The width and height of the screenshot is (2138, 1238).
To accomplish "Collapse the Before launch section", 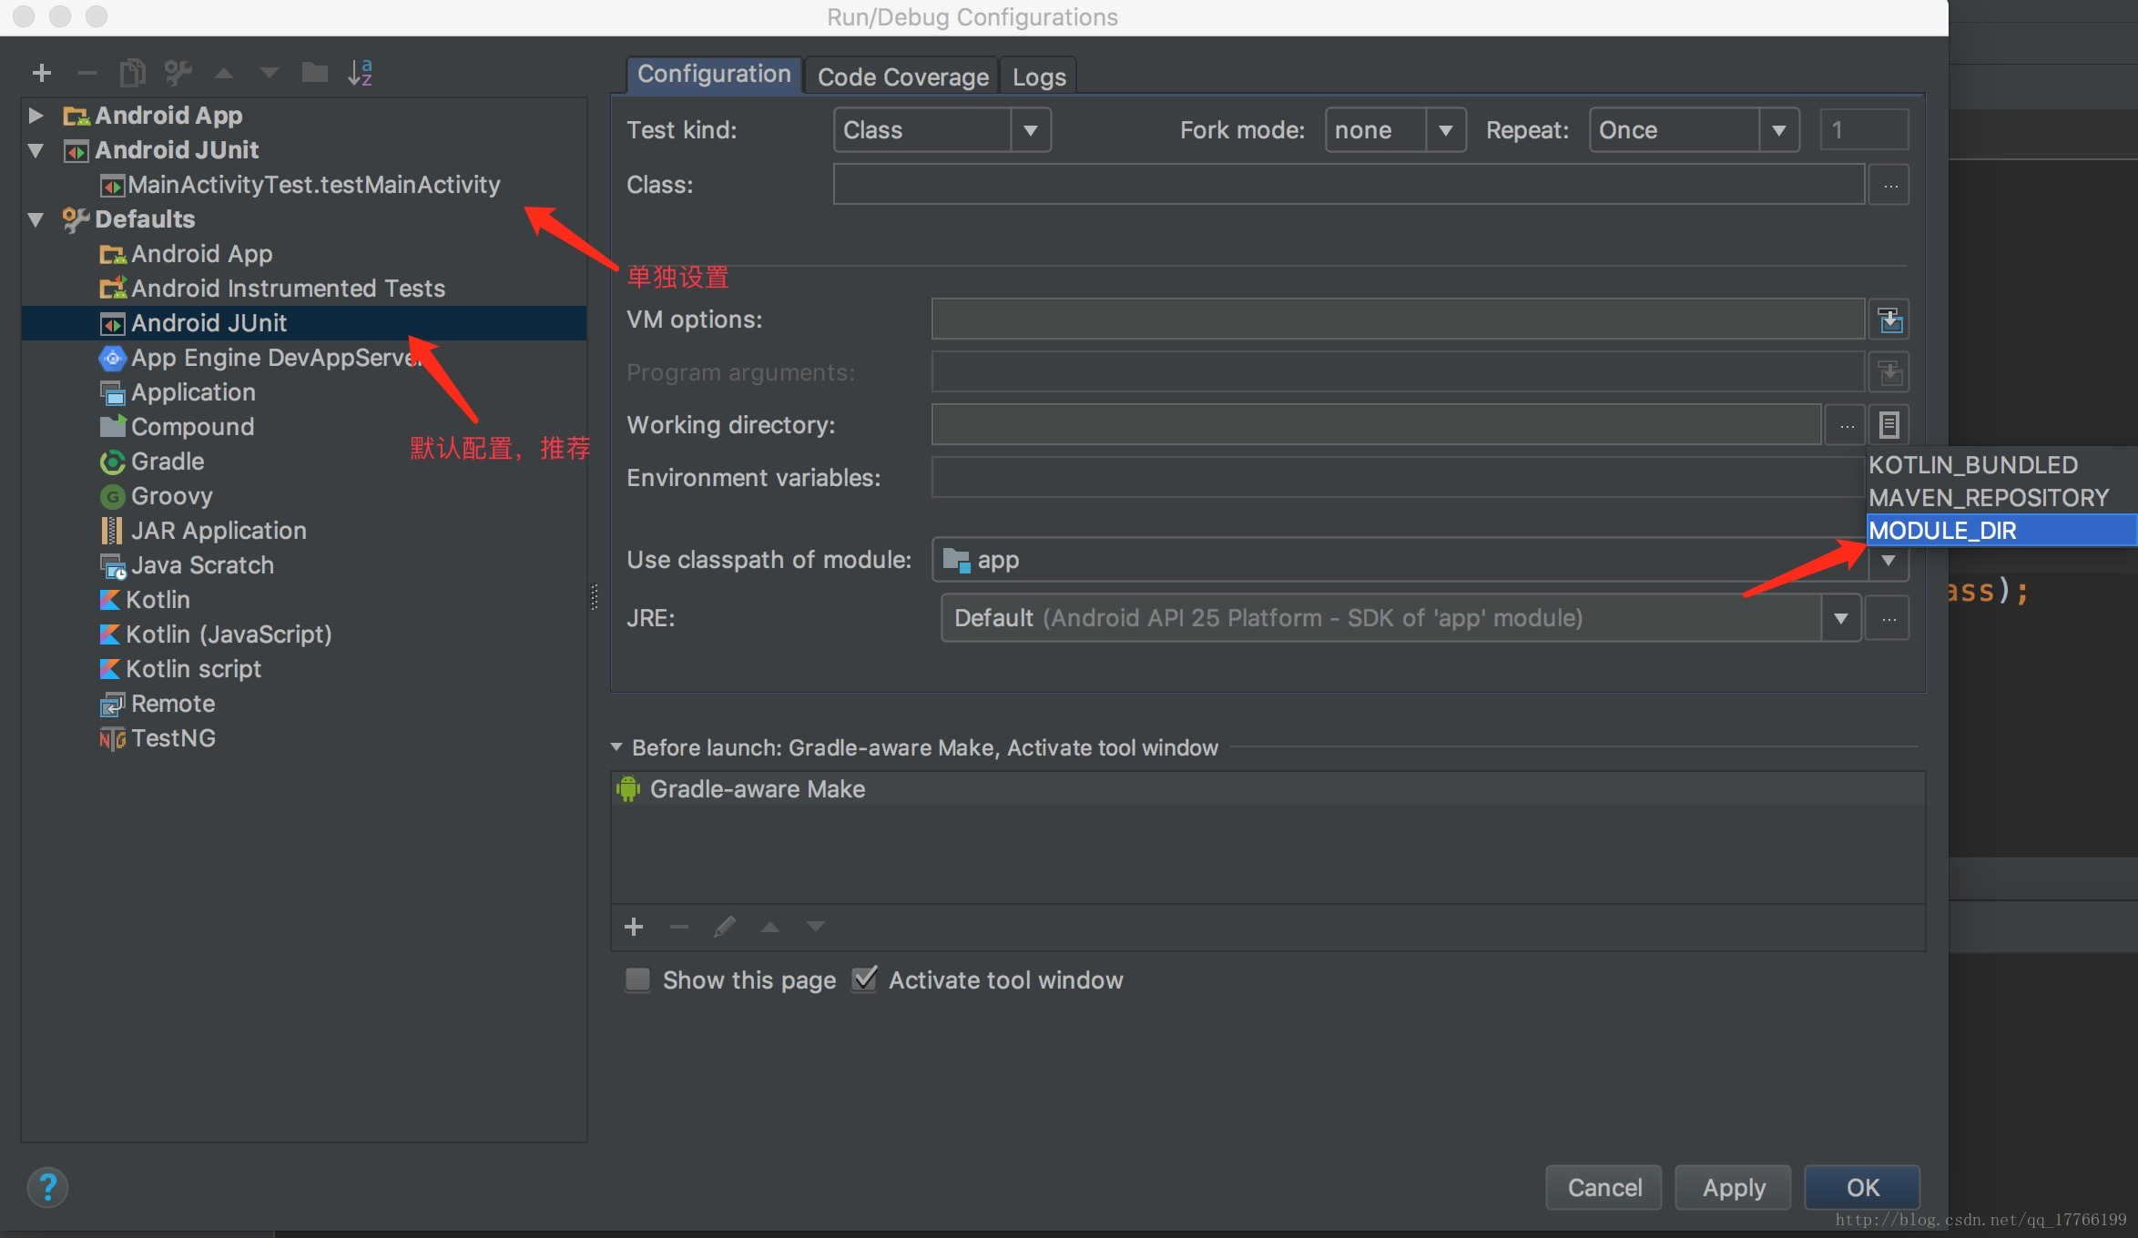I will 616,747.
